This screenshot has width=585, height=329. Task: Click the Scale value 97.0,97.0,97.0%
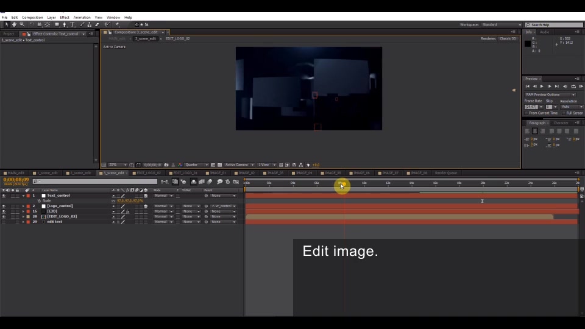[130, 200]
